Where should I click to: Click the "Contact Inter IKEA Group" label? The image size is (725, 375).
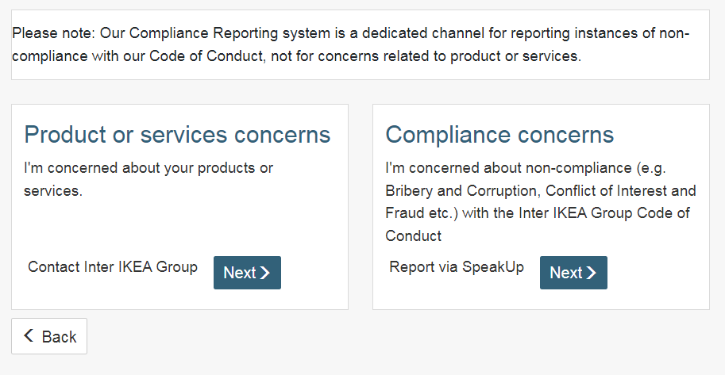click(113, 267)
